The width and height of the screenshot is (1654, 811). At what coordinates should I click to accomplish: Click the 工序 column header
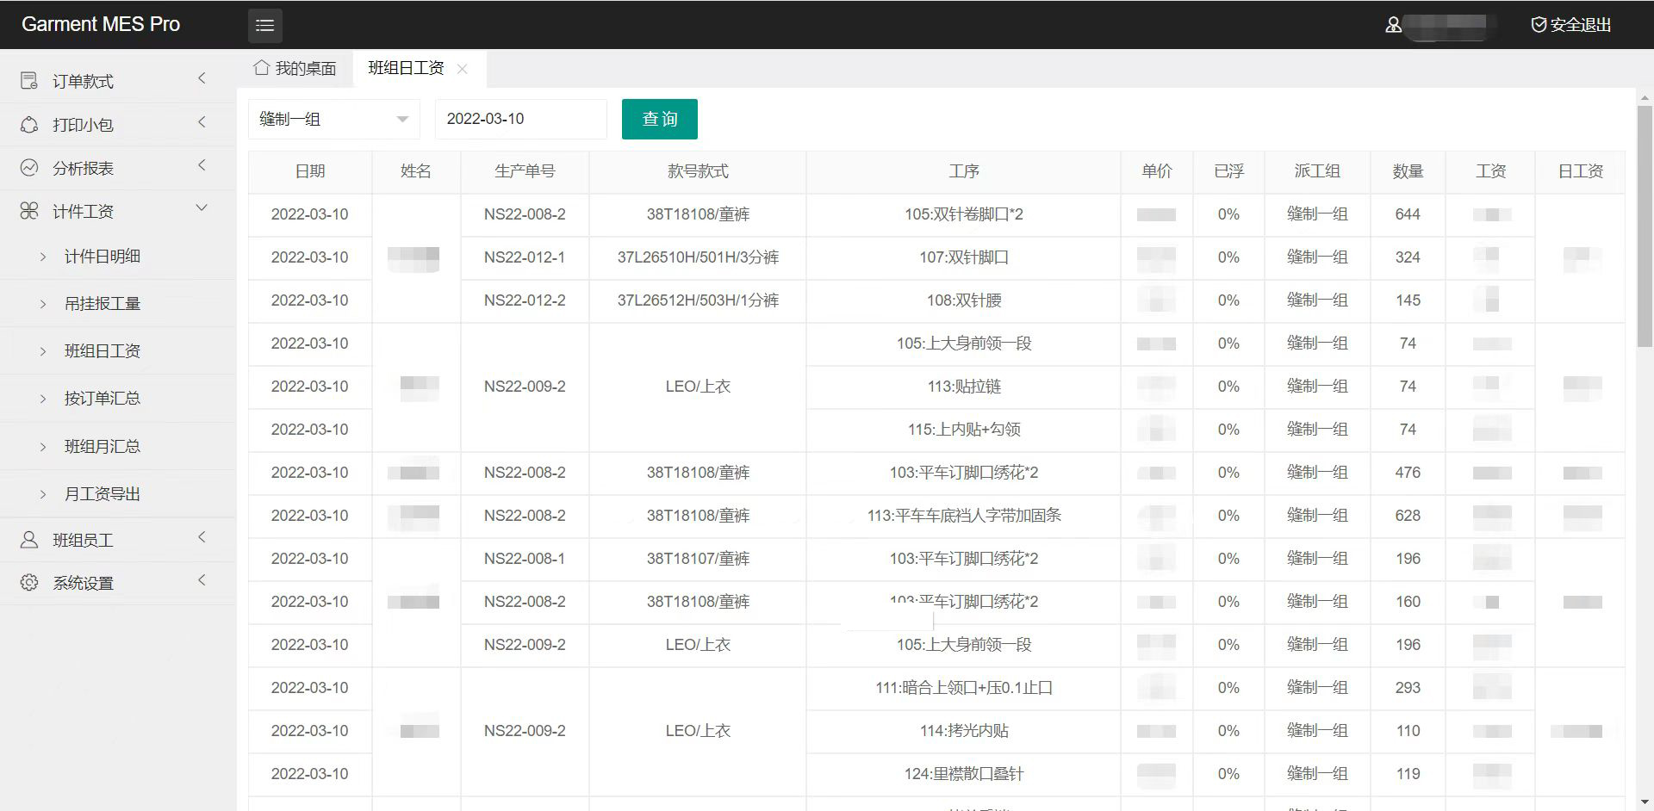pos(964,171)
